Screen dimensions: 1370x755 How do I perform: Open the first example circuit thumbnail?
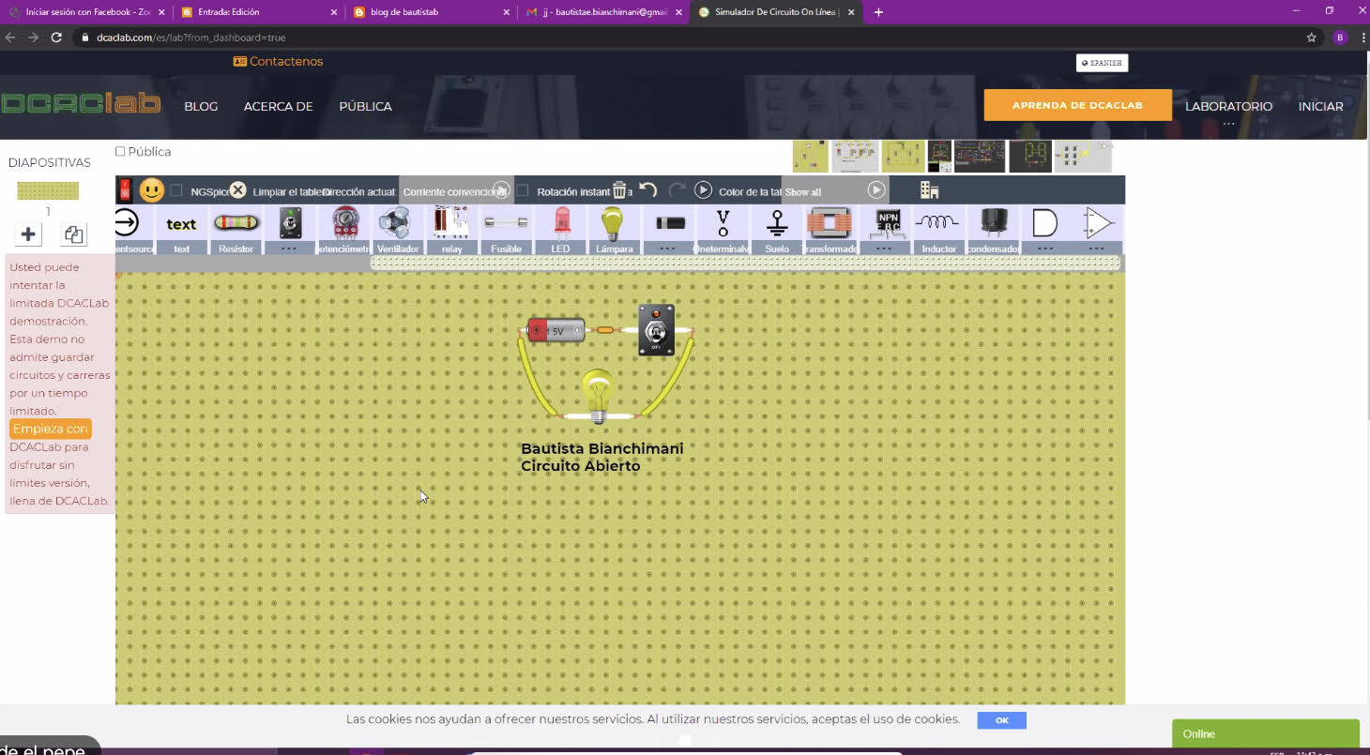coord(810,156)
